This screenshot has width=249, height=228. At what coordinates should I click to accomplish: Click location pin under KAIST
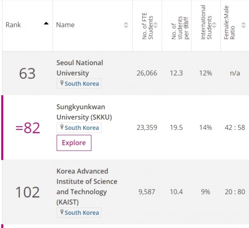click(x=62, y=212)
